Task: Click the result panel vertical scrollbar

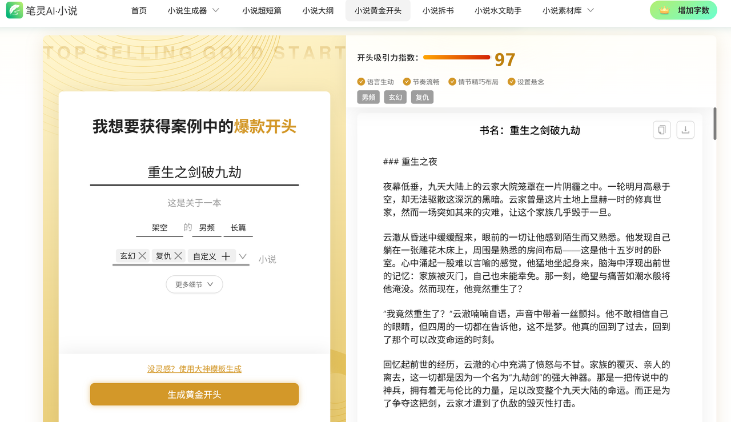Action: 714,123
